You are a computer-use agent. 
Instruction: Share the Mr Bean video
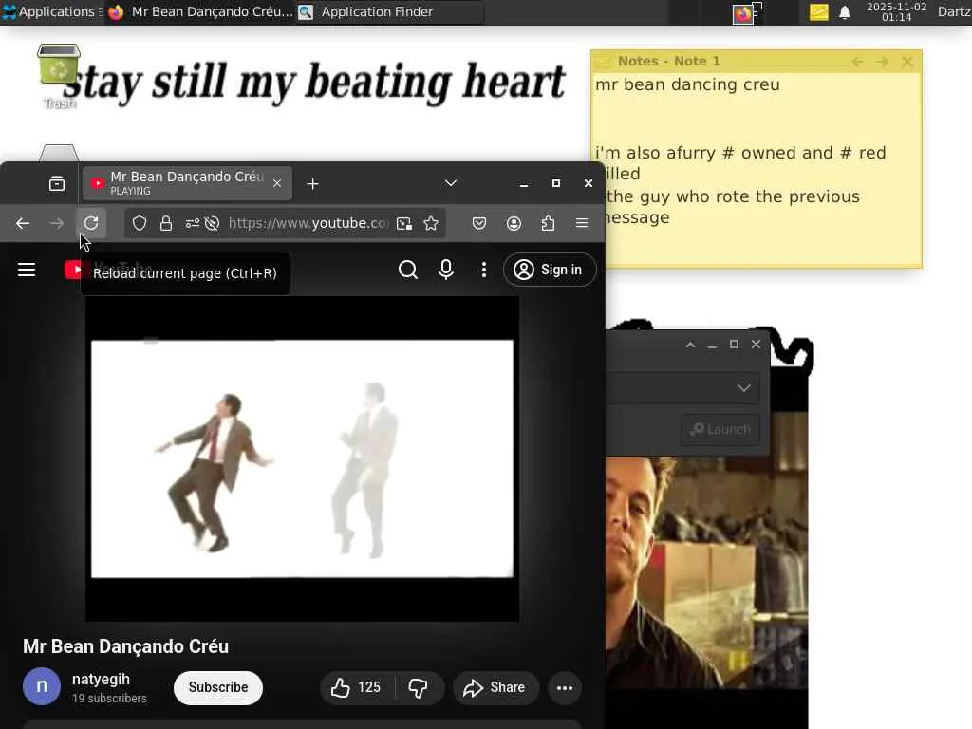pos(495,687)
